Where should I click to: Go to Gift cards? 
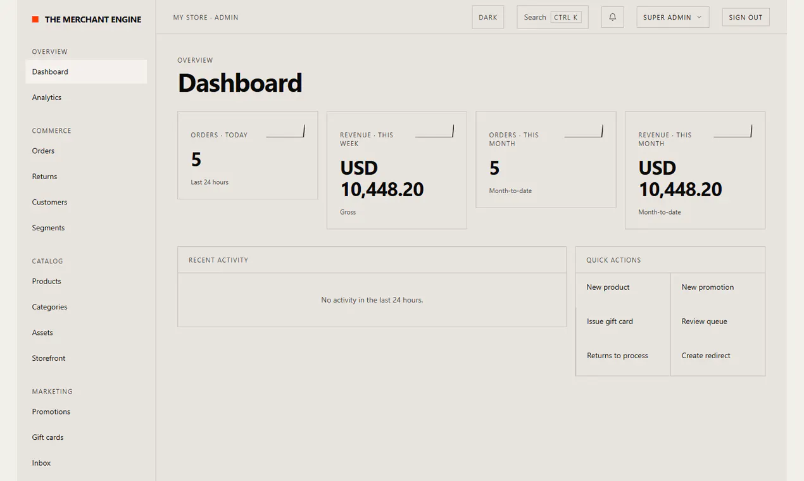(86, 437)
